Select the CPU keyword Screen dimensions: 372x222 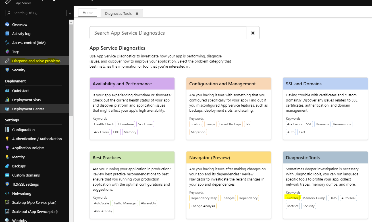pyautogui.click(x=116, y=132)
